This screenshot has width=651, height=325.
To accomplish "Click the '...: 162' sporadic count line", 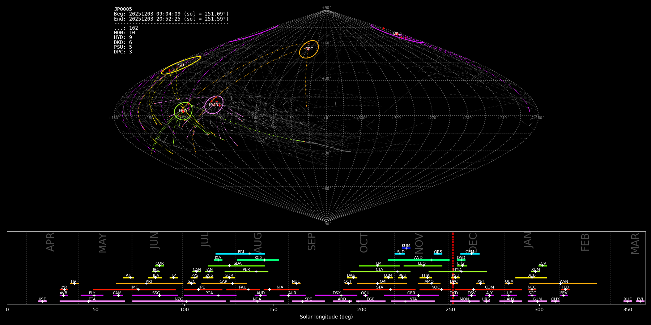I will coord(126,28).
